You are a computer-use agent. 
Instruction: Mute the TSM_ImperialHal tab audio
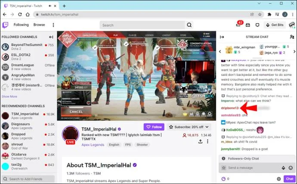[50, 6]
